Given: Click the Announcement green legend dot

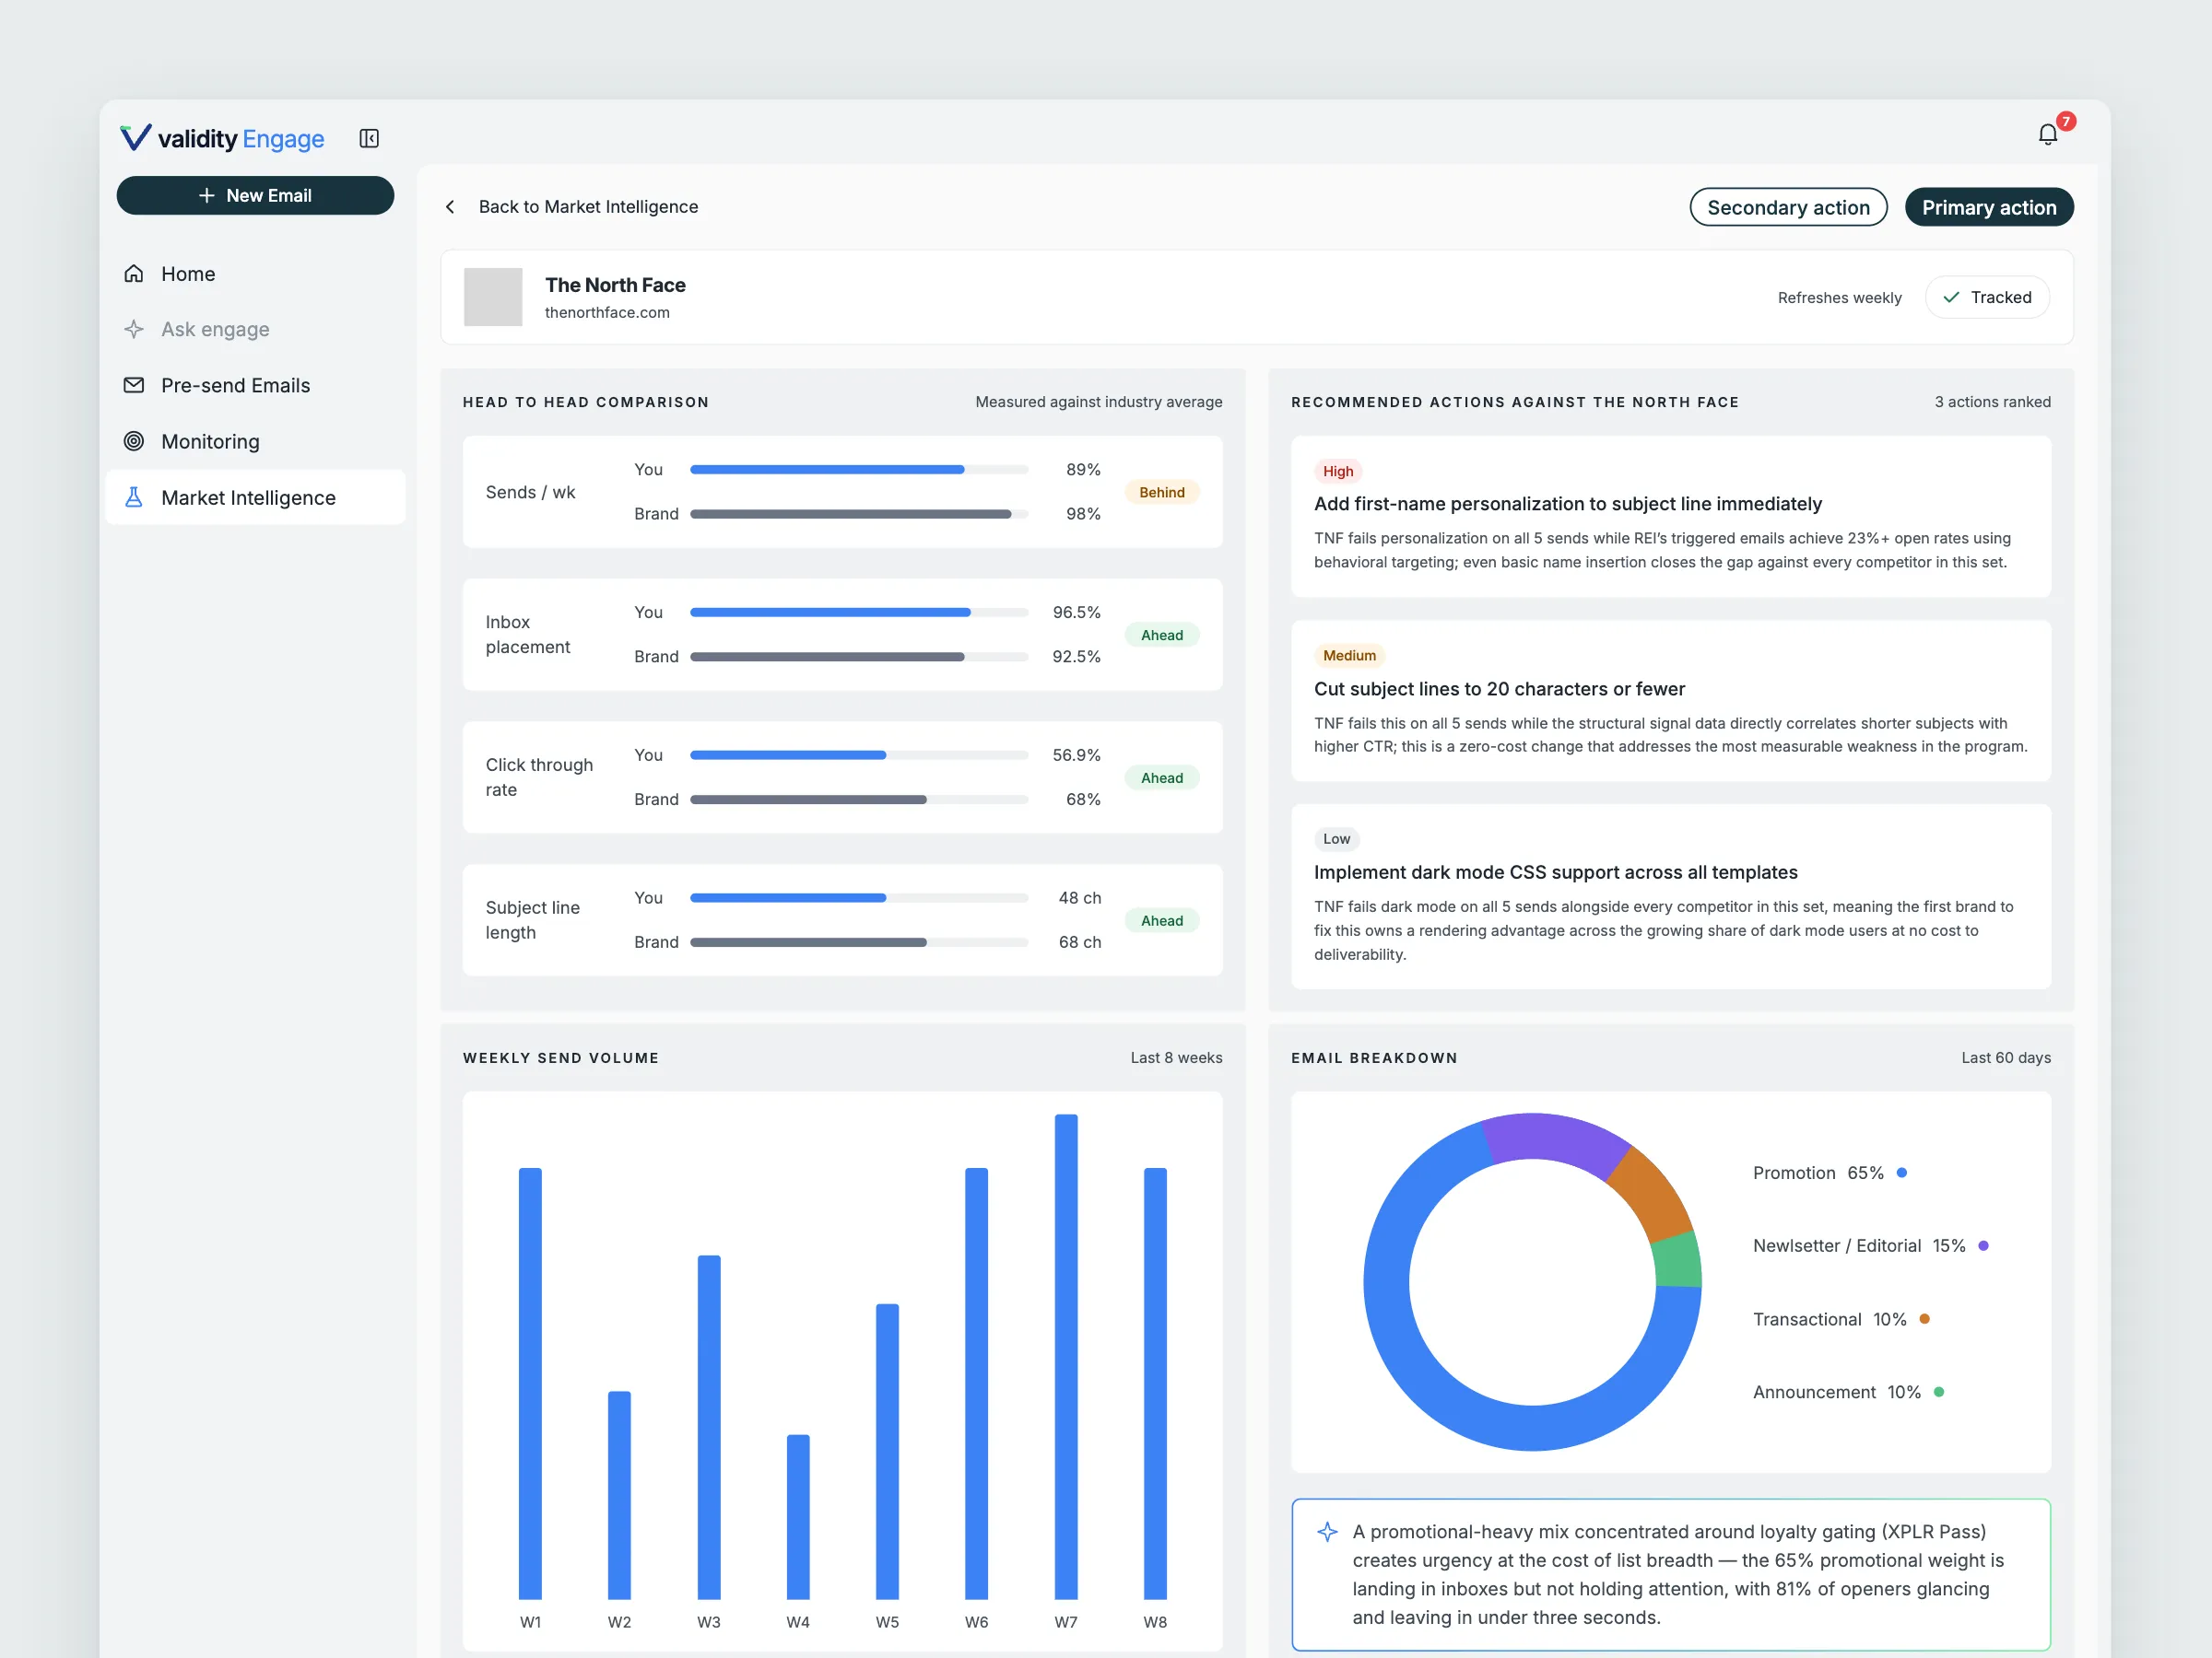Looking at the screenshot, I should click(x=1938, y=1392).
